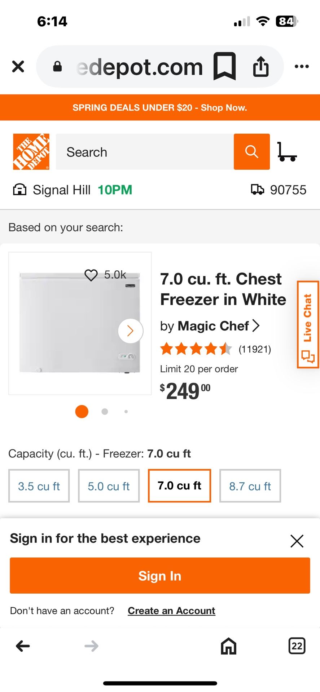Open browser tabs showing 22 tabs
The height and width of the screenshot is (692, 320).
tap(297, 646)
